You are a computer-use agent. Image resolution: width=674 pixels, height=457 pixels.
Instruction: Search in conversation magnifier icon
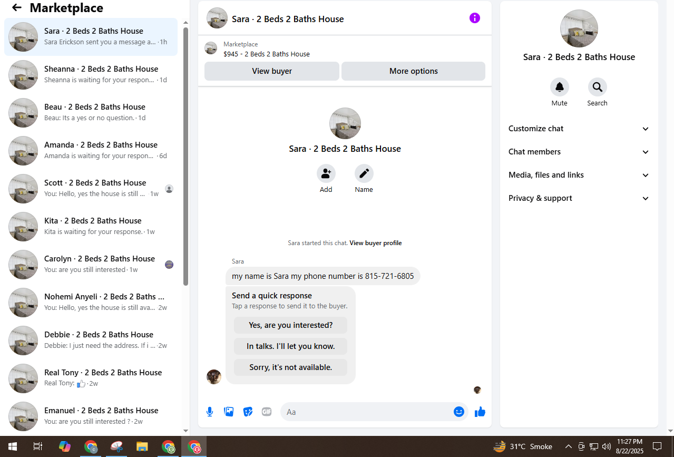point(598,87)
